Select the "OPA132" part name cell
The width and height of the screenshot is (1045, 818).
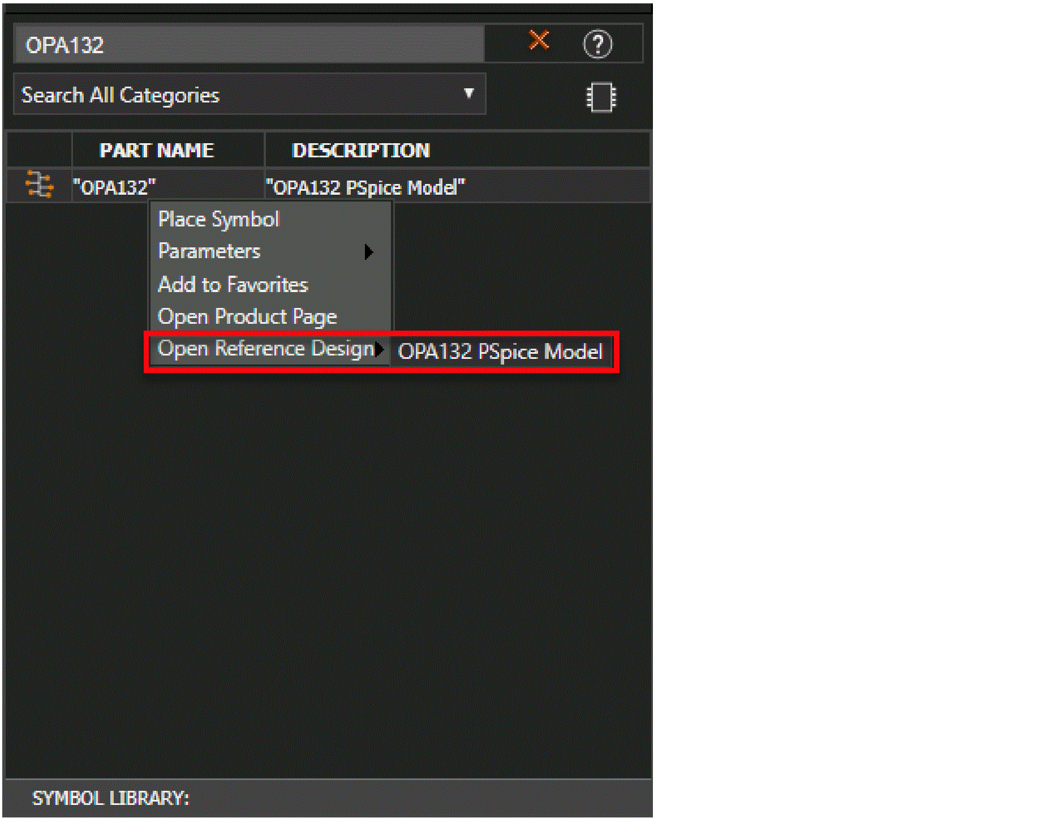[168, 186]
